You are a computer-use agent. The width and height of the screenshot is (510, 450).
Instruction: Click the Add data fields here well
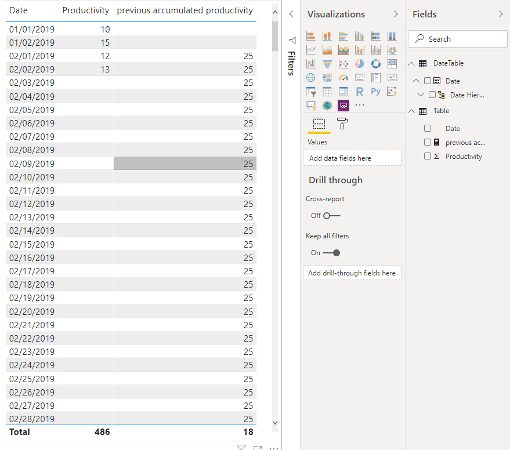pos(352,158)
